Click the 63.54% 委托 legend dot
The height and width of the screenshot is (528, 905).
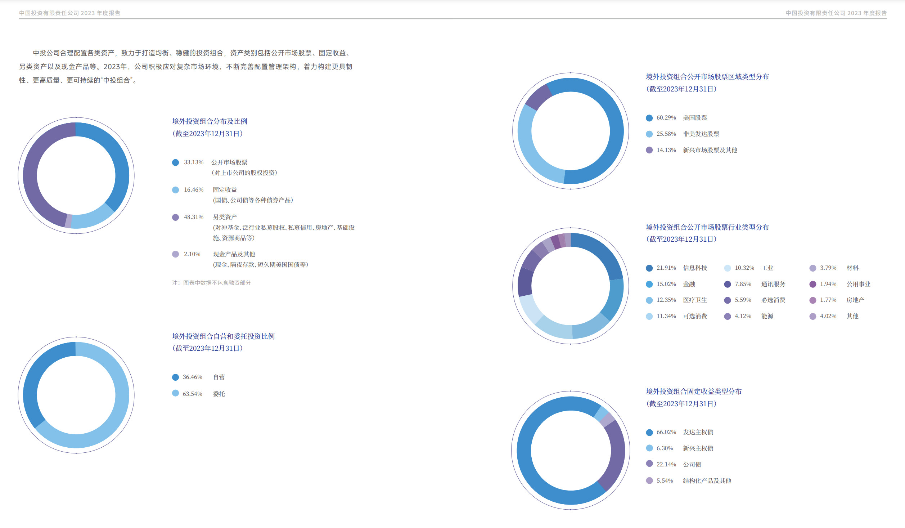175,393
